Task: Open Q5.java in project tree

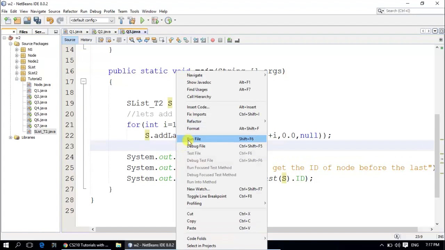Action: pyautogui.click(x=40, y=114)
